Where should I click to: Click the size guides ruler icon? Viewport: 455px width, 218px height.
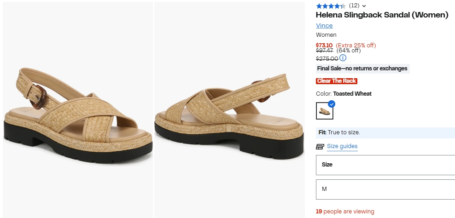320,147
